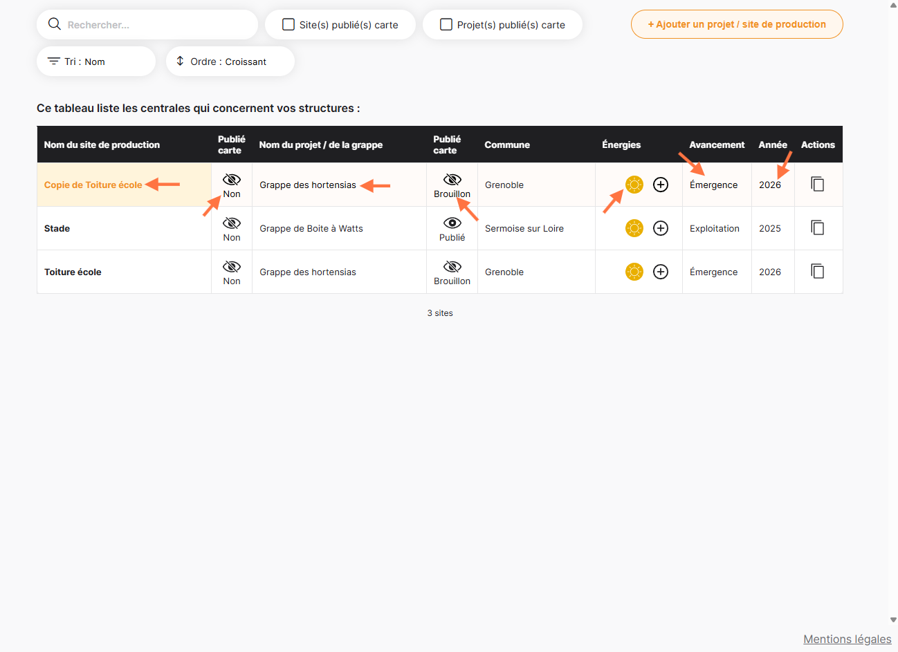Click the Avancement column header

717,145
